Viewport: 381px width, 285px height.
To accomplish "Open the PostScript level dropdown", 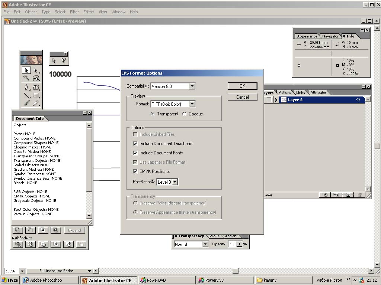I will pyautogui.click(x=175, y=182).
